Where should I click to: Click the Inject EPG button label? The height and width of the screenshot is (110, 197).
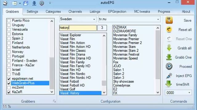click(x=184, y=76)
